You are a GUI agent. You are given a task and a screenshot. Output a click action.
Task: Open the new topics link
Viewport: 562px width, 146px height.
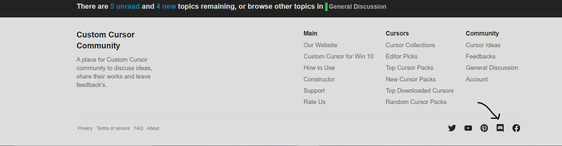166,6
